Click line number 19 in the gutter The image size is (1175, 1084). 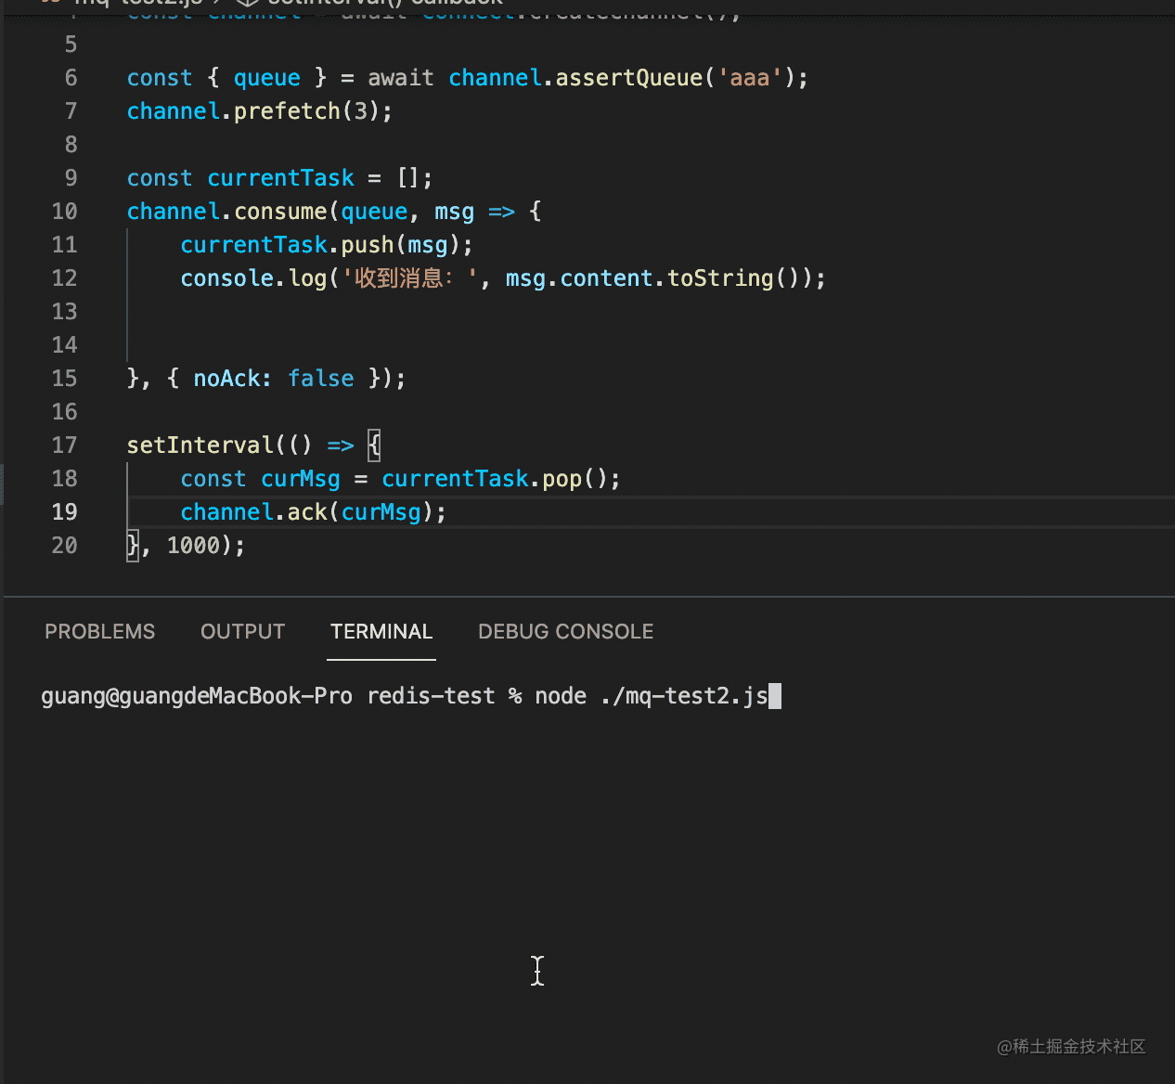[x=65, y=512]
